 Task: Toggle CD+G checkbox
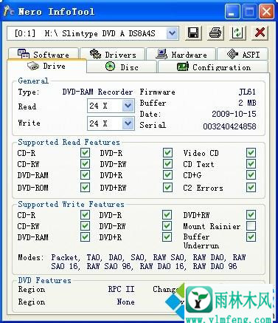(x=251, y=175)
